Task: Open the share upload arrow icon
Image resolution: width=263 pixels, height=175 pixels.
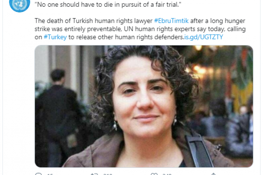Action: pyautogui.click(x=213, y=174)
